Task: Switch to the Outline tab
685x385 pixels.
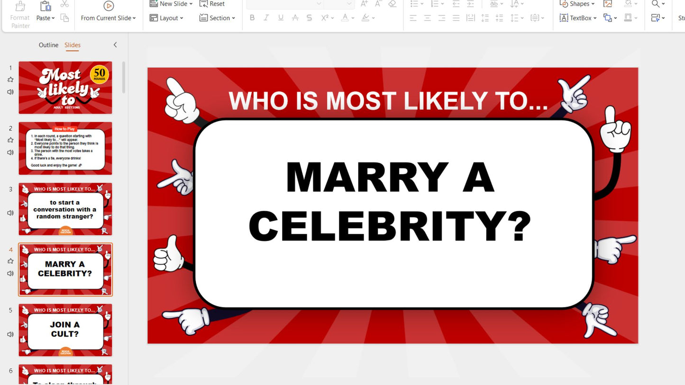Action: pos(48,45)
